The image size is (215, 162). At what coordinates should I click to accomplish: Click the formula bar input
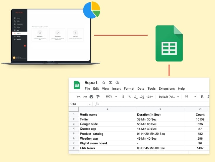pyautogui.click(x=156, y=104)
